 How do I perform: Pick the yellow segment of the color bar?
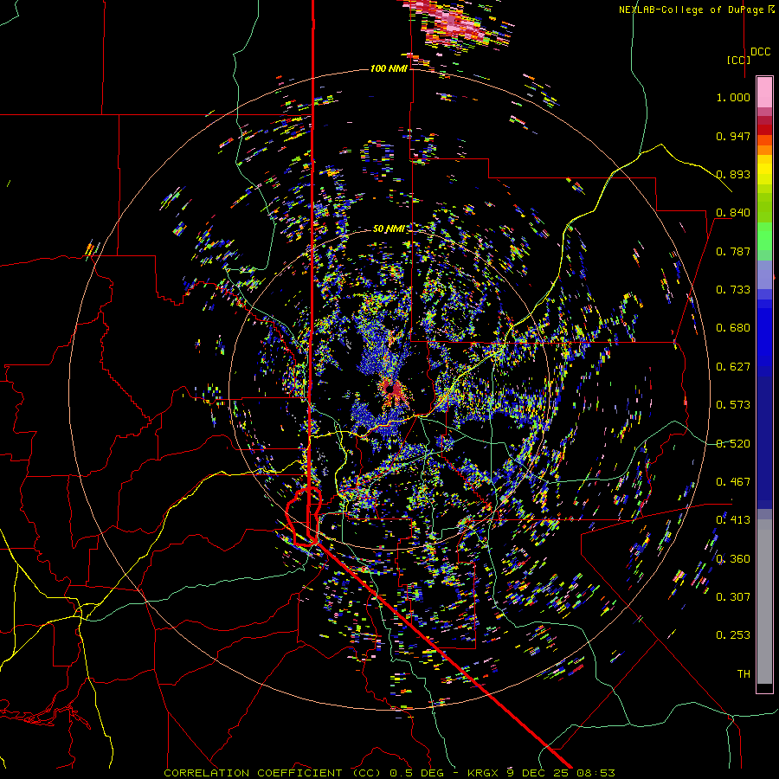(764, 170)
